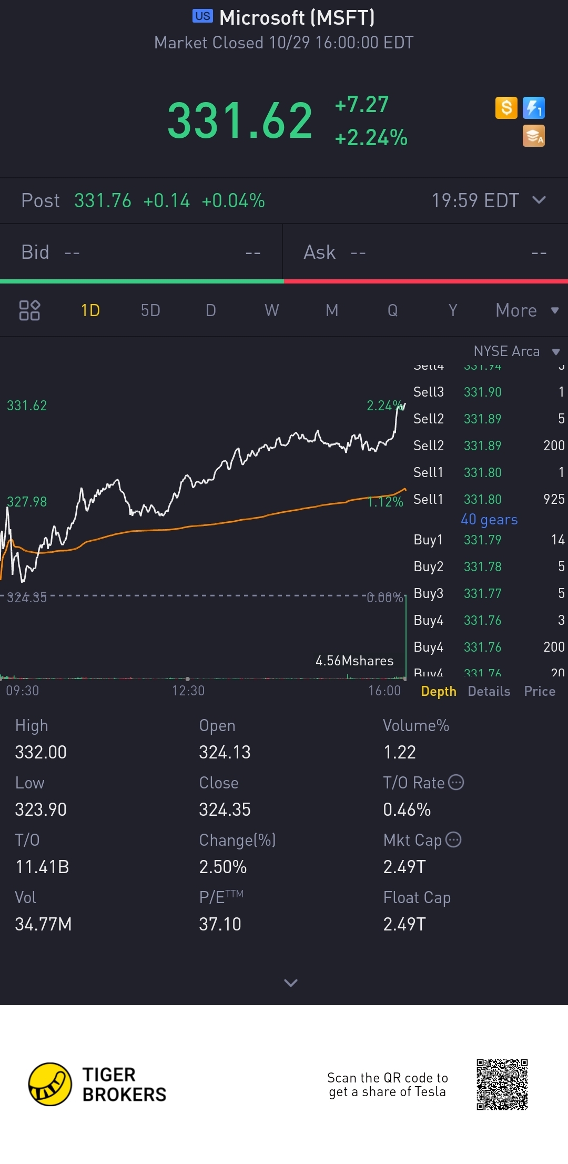The height and width of the screenshot is (1164, 568).
Task: Open the NYSE Arca exchange dropdown
Action: [516, 351]
